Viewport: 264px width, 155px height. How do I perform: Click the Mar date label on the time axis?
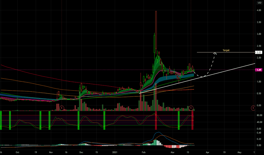coord(173,152)
